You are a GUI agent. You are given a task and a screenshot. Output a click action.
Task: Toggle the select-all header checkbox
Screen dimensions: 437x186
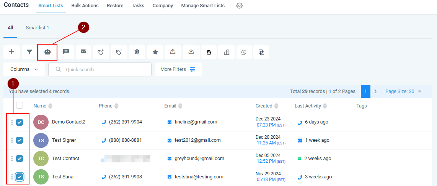click(x=20, y=105)
